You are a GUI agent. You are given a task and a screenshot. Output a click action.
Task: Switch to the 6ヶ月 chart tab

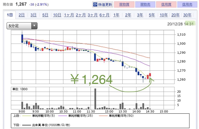(104, 15)
